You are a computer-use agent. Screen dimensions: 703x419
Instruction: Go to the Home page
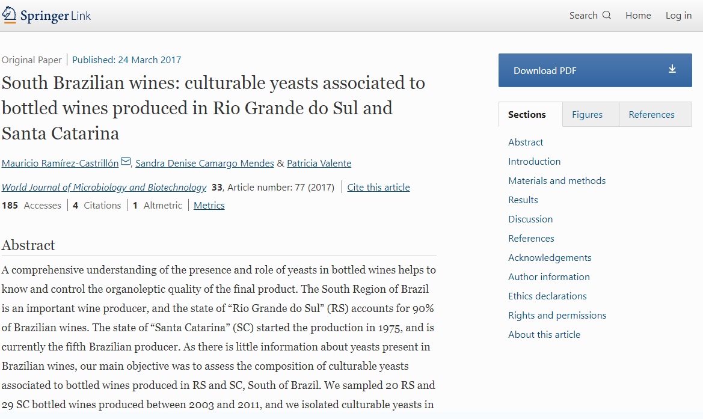[x=638, y=16]
